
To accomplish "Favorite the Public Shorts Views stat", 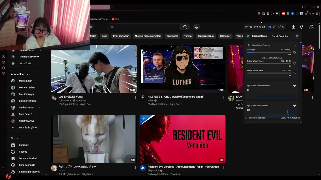I will (x=295, y=73).
